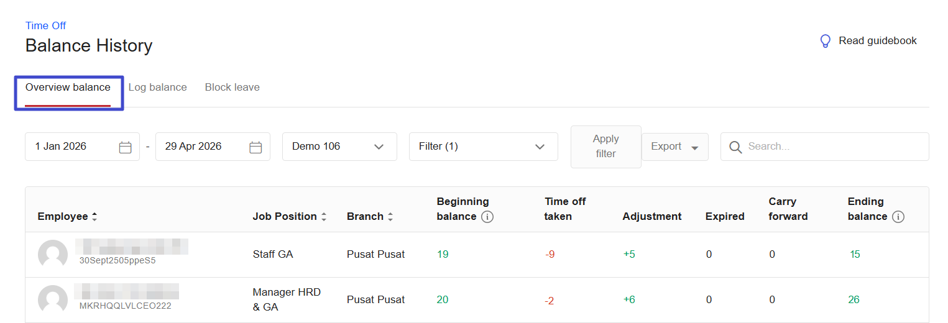This screenshot has width=948, height=323.
Task: Switch to the Log balance tab
Action: coord(157,88)
